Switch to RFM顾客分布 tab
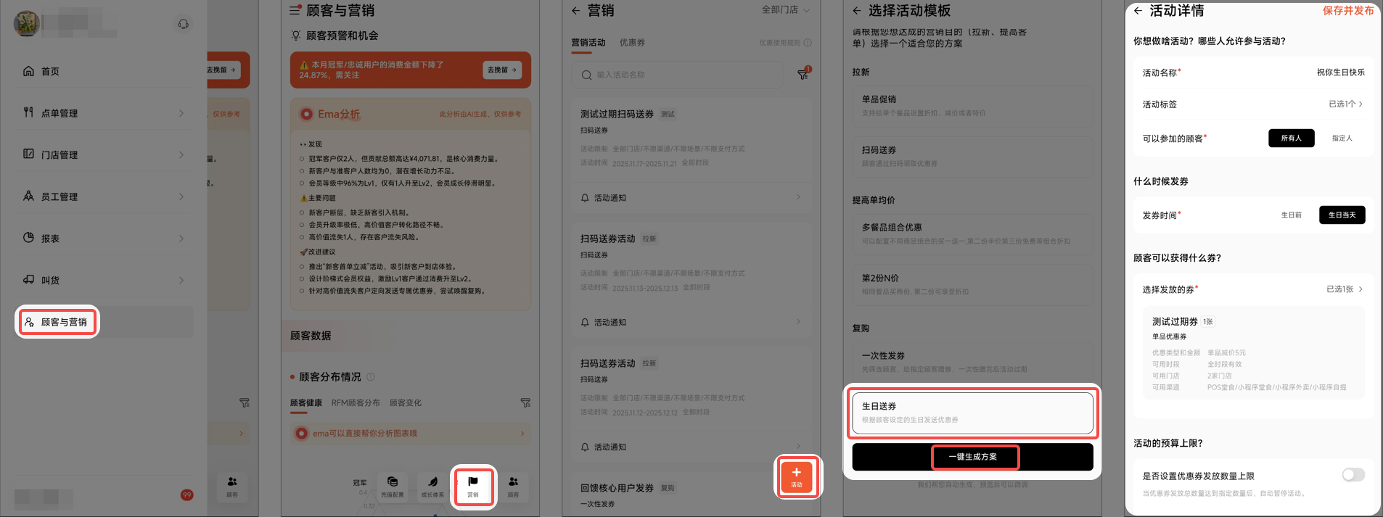 tap(356, 403)
